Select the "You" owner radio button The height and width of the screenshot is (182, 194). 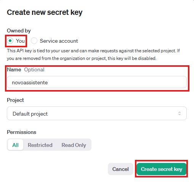[x=10, y=41]
